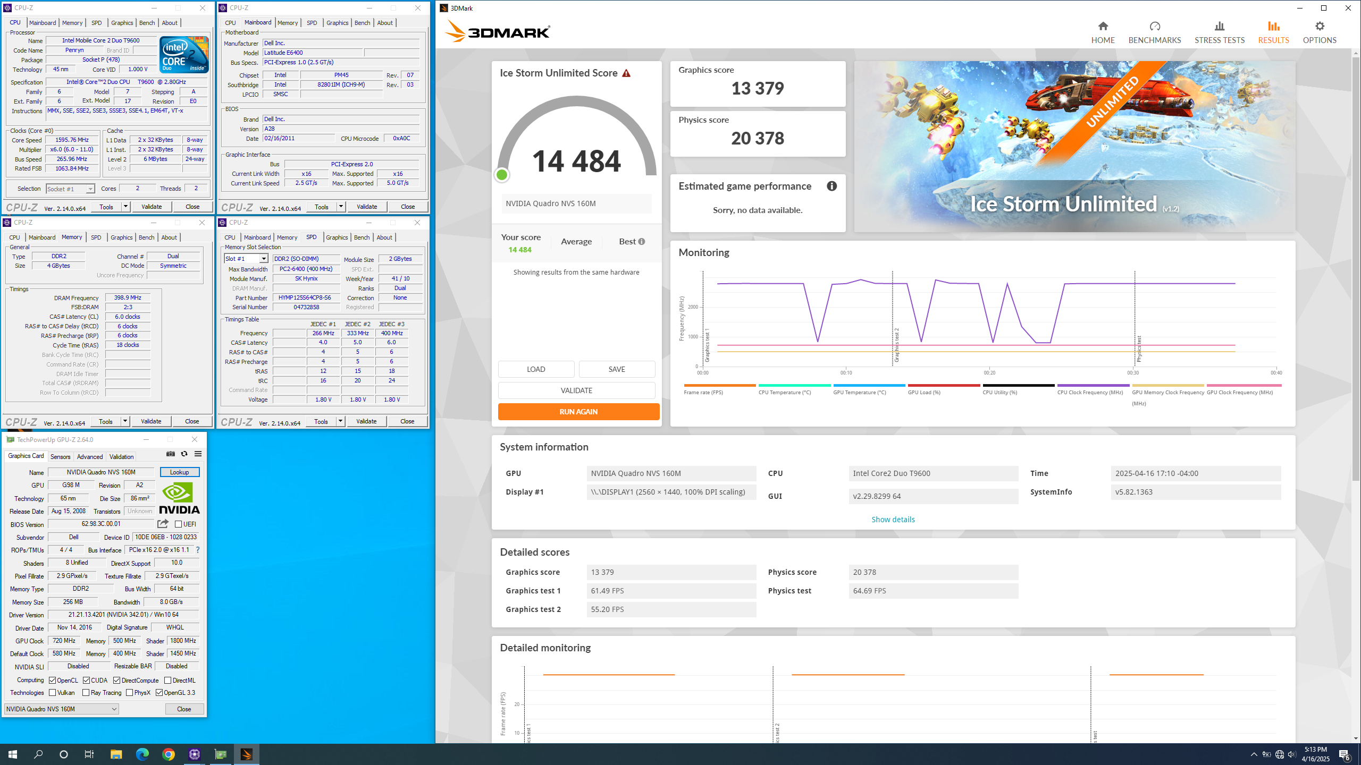Open Socket #1 selection dropdown
Screen dimensions: 1361x765
(70, 189)
